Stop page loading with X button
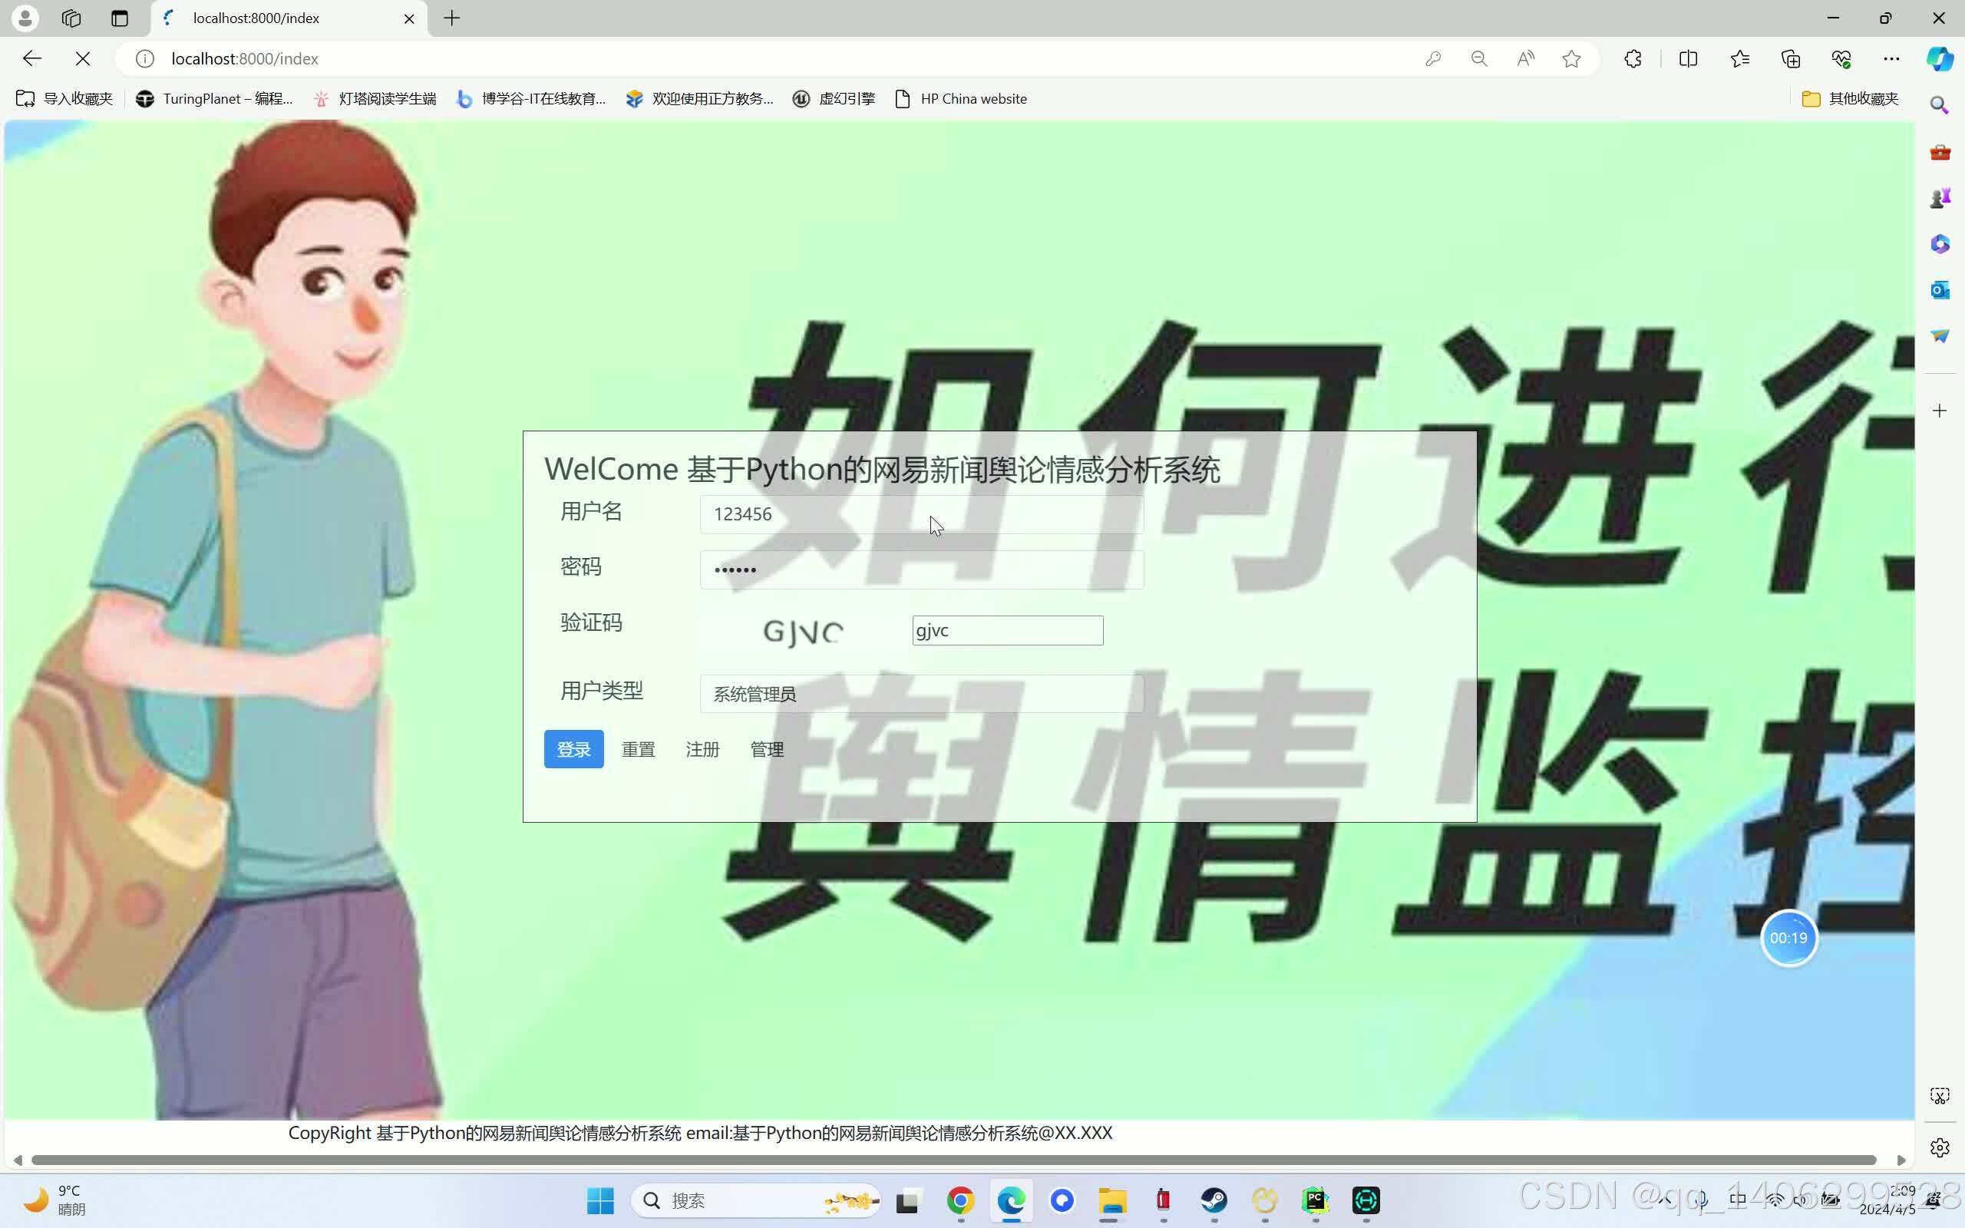The image size is (1965, 1228). tap(83, 58)
